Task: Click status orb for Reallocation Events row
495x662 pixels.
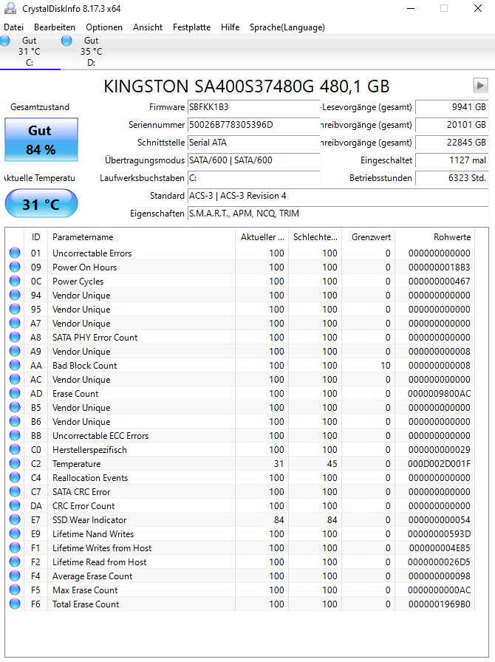Action: point(15,477)
